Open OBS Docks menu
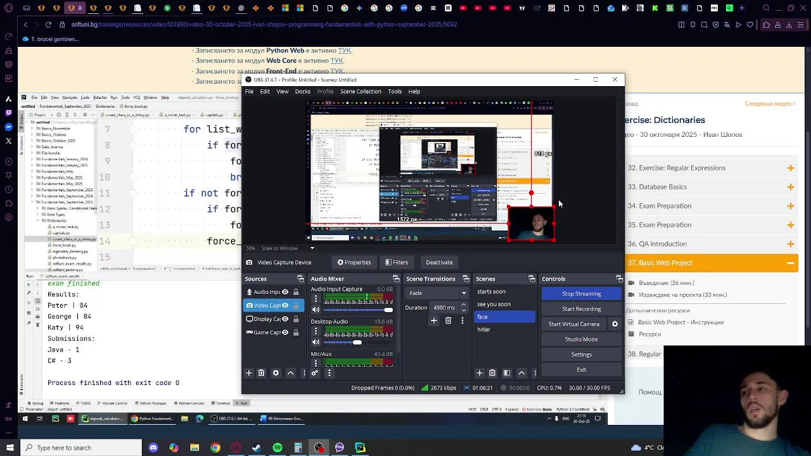This screenshot has height=456, width=811. (x=302, y=91)
